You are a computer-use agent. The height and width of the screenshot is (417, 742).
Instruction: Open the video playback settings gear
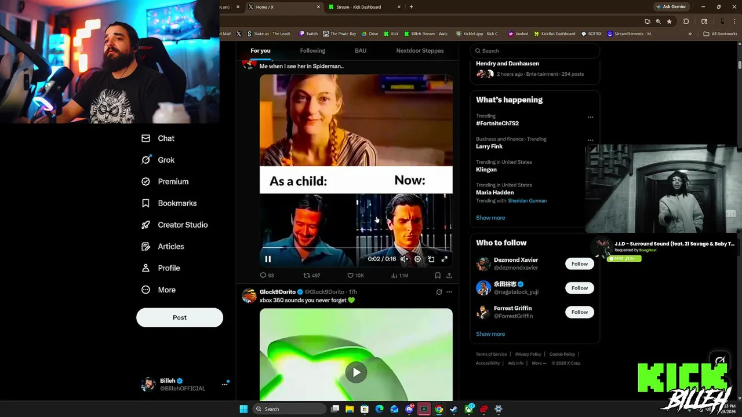tap(417, 259)
